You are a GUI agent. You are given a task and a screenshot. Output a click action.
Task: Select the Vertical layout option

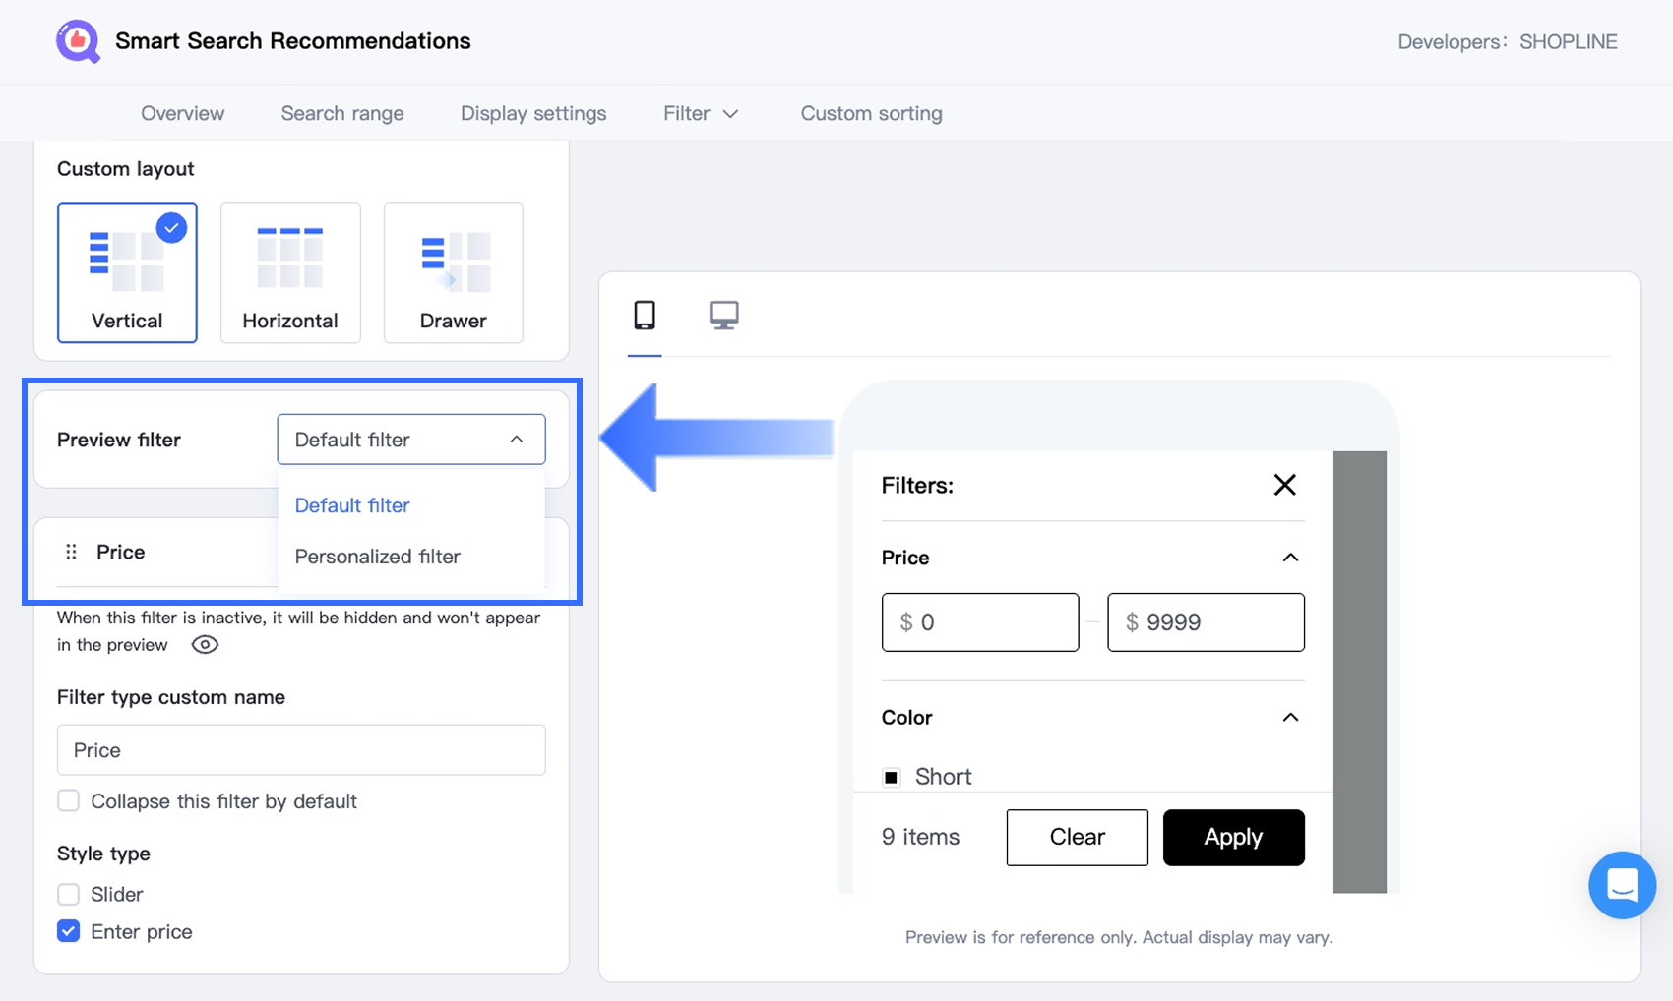(127, 272)
